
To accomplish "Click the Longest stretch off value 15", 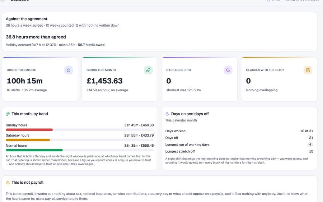I will (x=311, y=151).
